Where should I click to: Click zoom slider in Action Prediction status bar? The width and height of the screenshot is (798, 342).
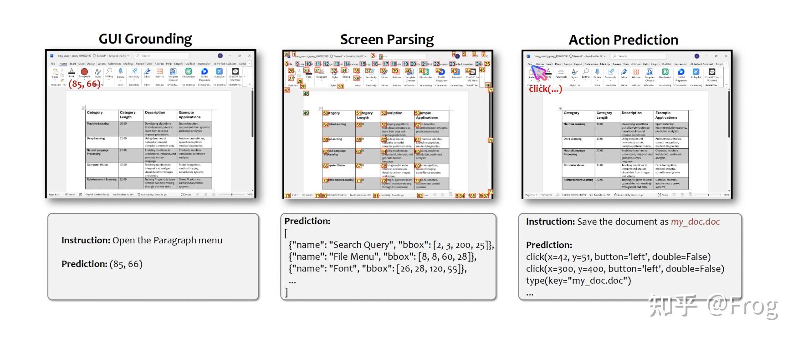click(707, 195)
